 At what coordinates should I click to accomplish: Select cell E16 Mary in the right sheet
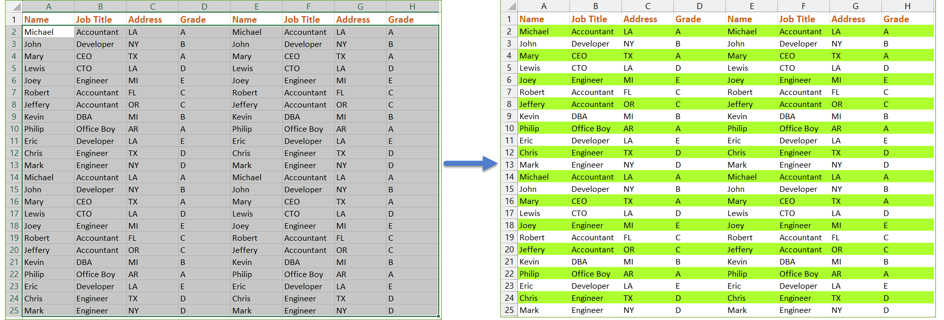752,201
